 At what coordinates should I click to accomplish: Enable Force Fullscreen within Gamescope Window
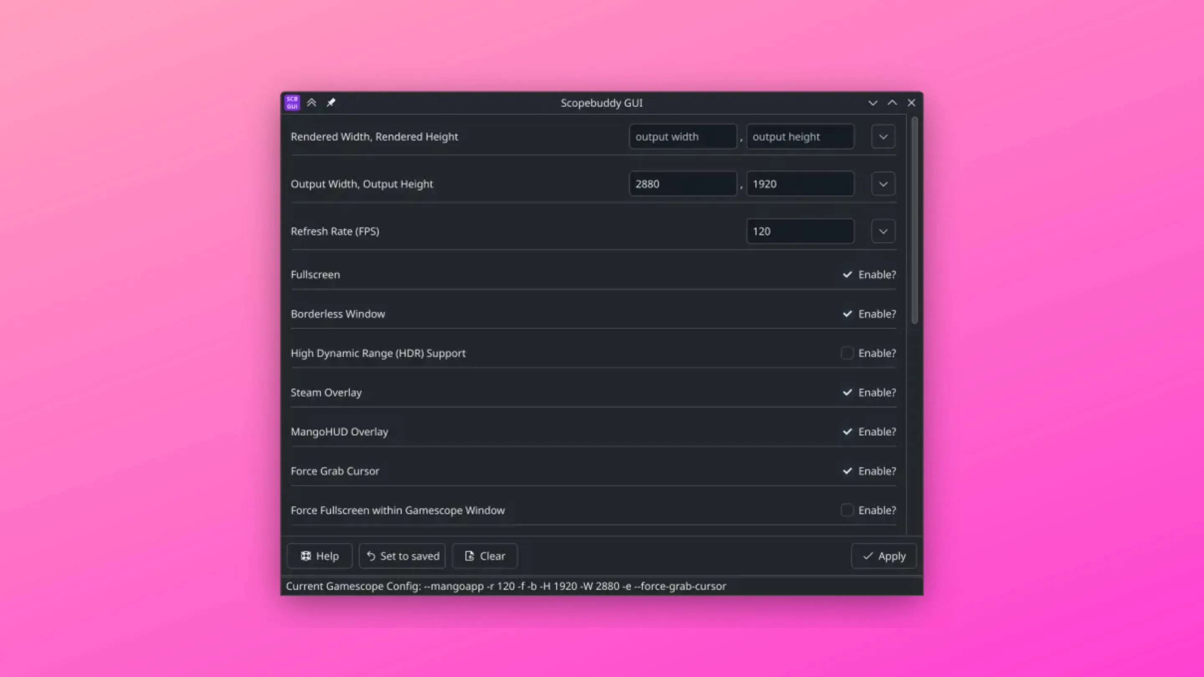(x=847, y=510)
